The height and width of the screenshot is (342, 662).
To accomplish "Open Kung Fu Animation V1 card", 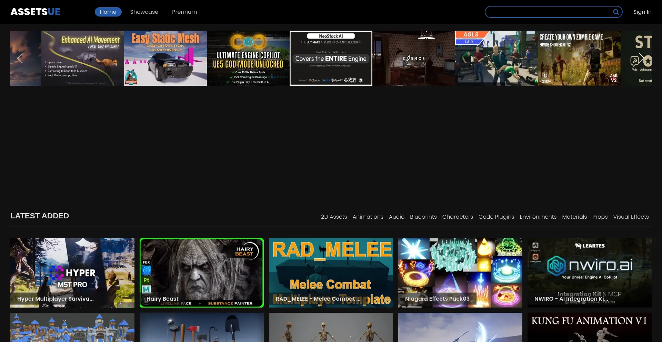I will point(590,327).
